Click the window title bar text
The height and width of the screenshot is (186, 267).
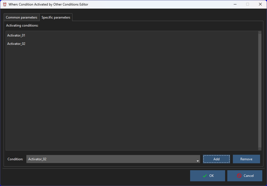(x=48, y=4)
